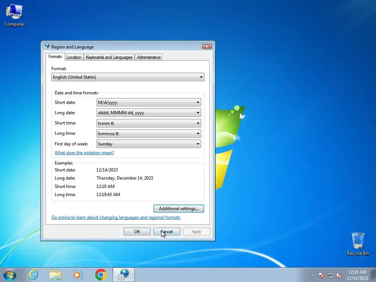Click the long time example 12:19:45 AM
Viewport: 376px width, 282px height.
pyautogui.click(x=108, y=195)
